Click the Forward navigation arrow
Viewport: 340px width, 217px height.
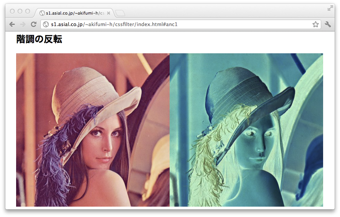tap(23, 24)
